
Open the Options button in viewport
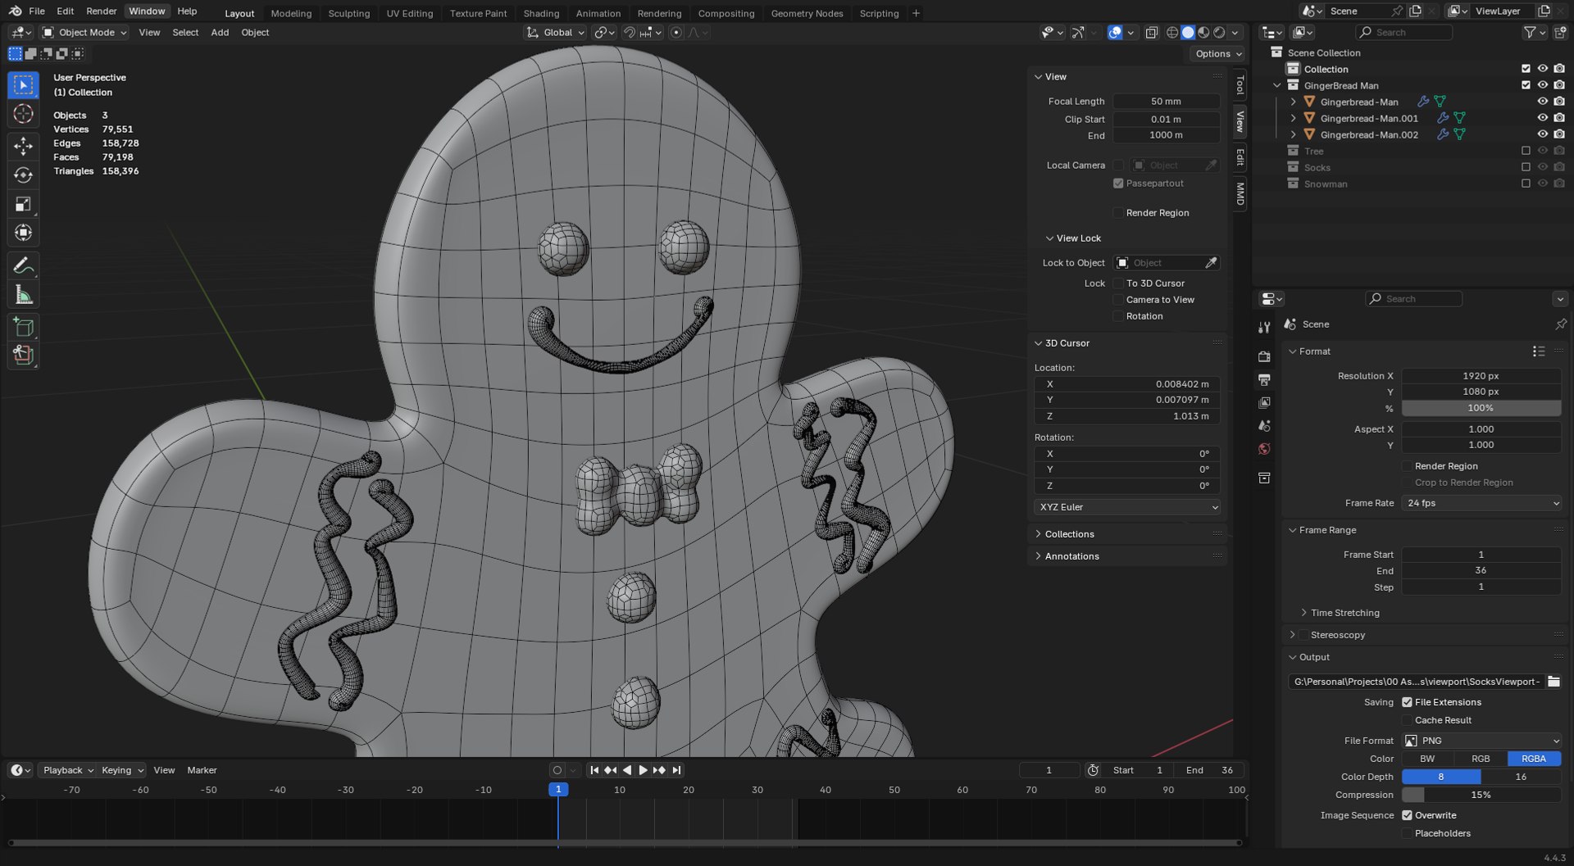click(x=1218, y=54)
